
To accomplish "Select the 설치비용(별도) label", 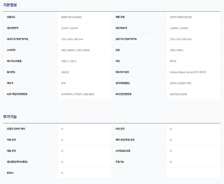I will tap(123, 83).
